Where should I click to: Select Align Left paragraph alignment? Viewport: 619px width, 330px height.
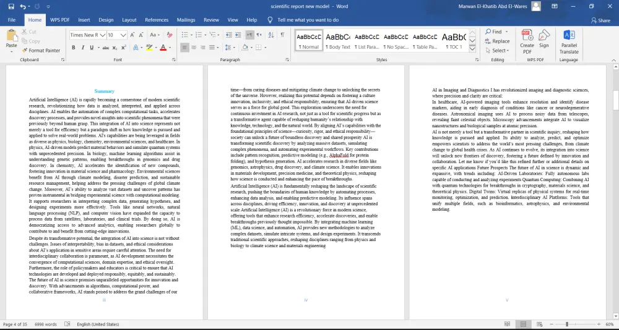[184, 48]
